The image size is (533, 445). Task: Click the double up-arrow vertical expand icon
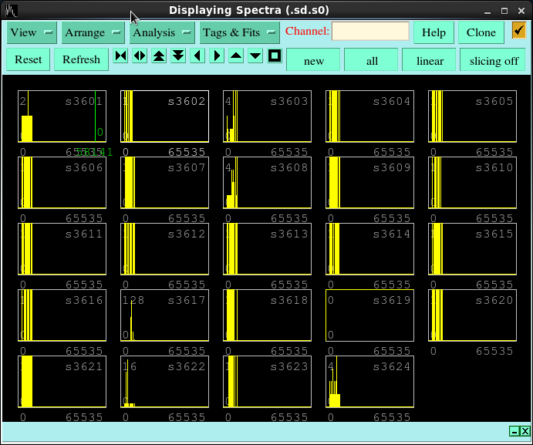[x=159, y=56]
